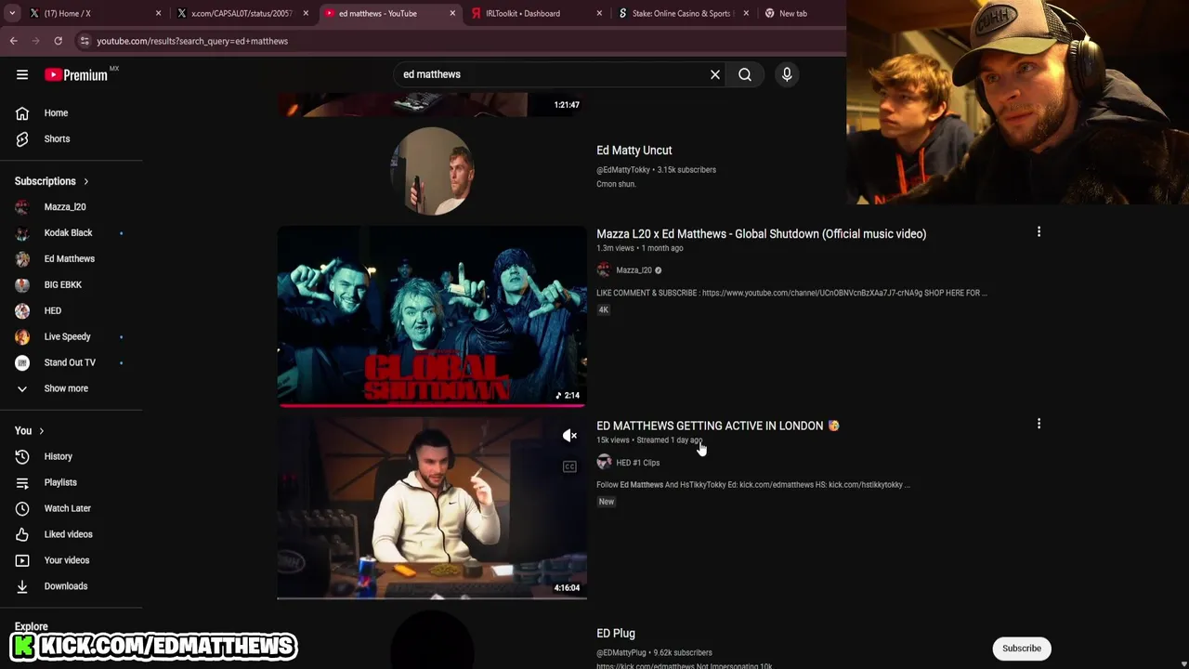Open more options for GETTING ACTIVE IN LONDON video
The image size is (1189, 669).
pyautogui.click(x=1039, y=424)
